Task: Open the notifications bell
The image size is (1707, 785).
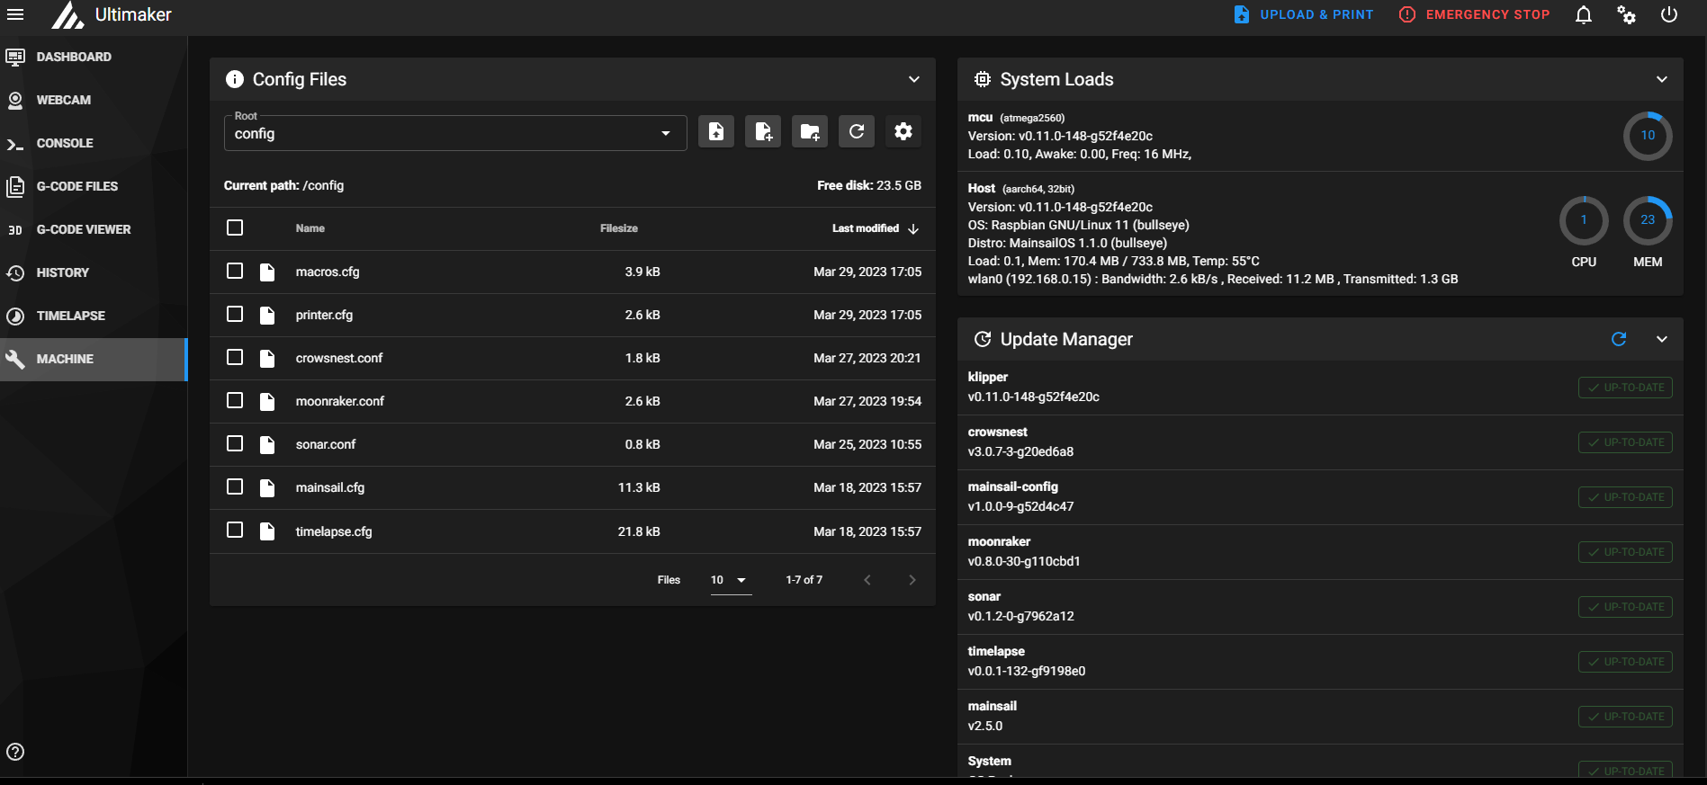Action: 1584,14
